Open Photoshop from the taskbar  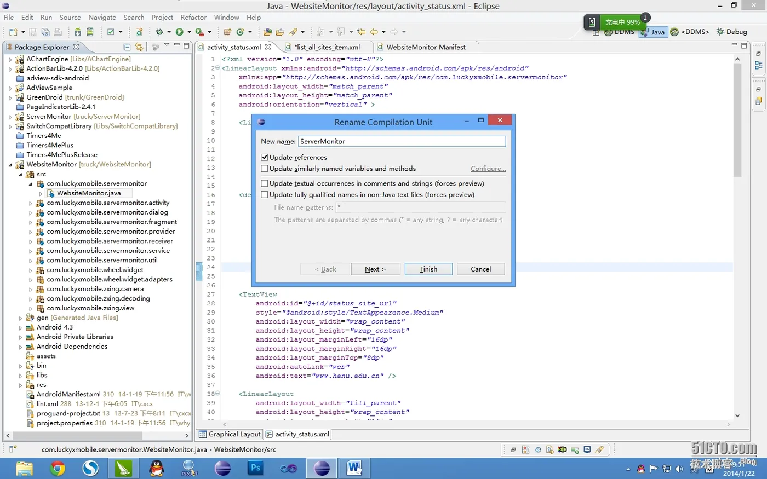point(255,468)
